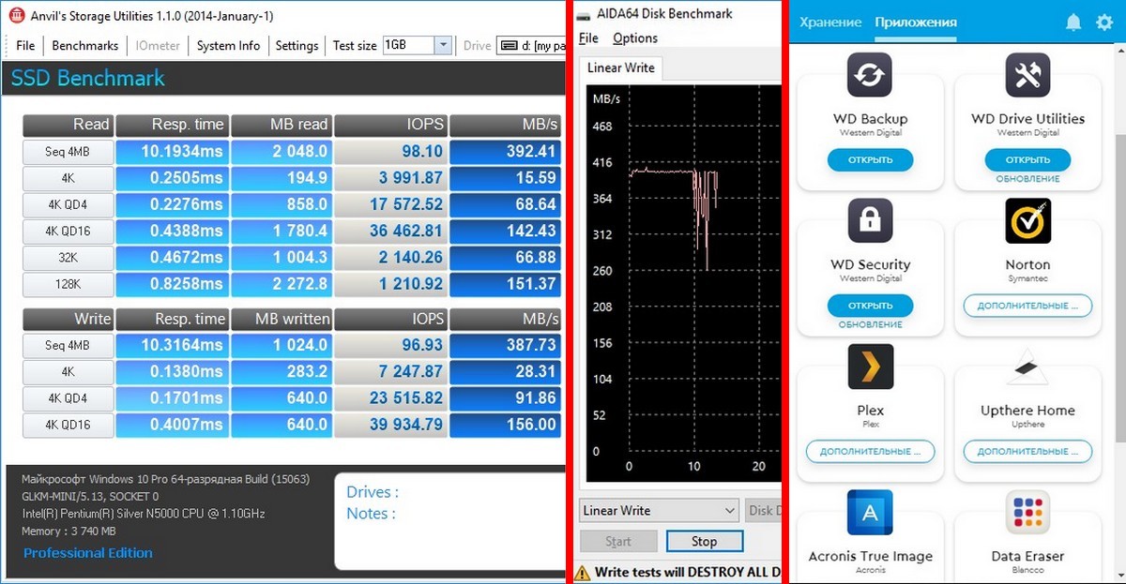Click the 387.73 MB/s write value

click(505, 345)
